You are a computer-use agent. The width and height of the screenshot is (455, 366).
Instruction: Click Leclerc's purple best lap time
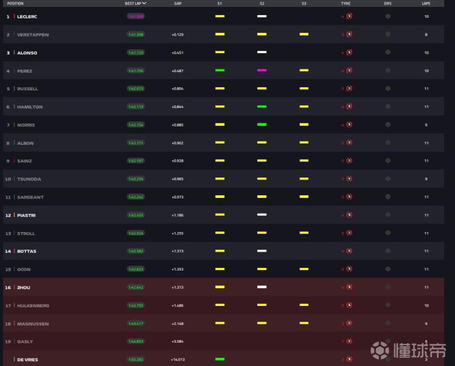pos(136,16)
